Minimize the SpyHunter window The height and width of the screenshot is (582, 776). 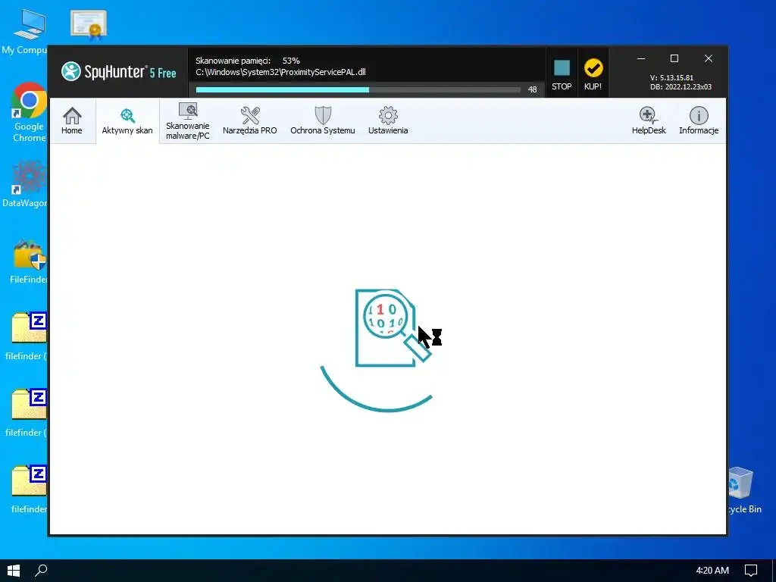(x=641, y=58)
